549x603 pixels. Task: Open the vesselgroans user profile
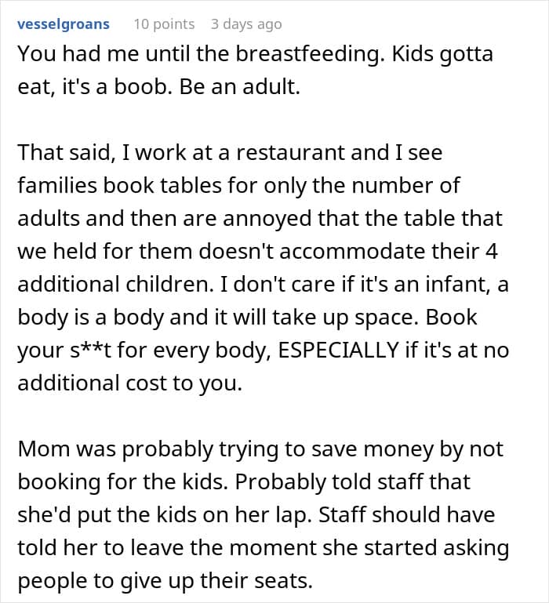[x=64, y=24]
